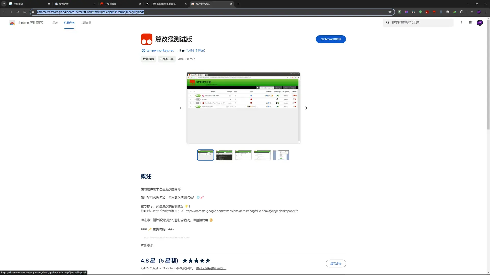The width and height of the screenshot is (490, 275).
Task: Open the Chrome Web Store more-options menu
Action: pyautogui.click(x=462, y=23)
